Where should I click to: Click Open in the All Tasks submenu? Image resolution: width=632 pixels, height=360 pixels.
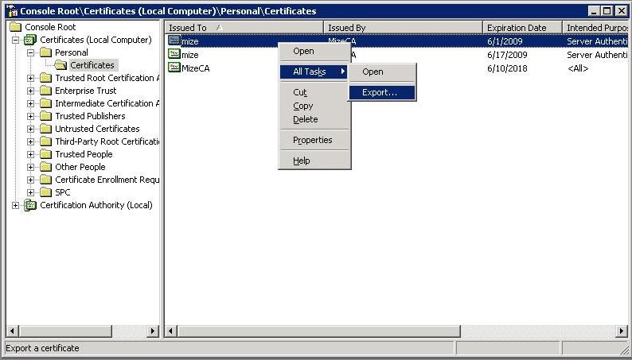pyautogui.click(x=373, y=72)
